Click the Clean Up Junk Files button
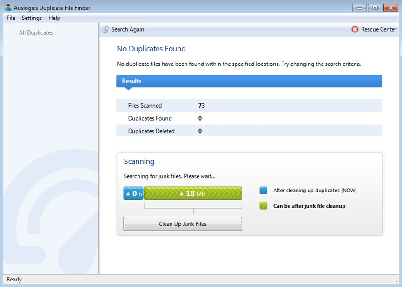Viewport: 402px width, 287px height. 183,224
